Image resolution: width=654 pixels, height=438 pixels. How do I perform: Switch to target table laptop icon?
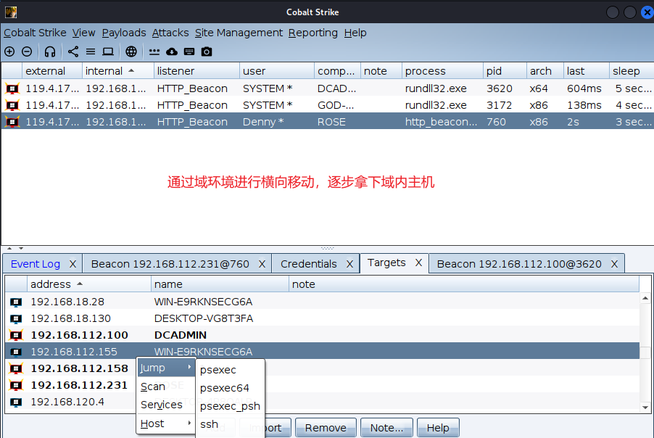[108, 51]
